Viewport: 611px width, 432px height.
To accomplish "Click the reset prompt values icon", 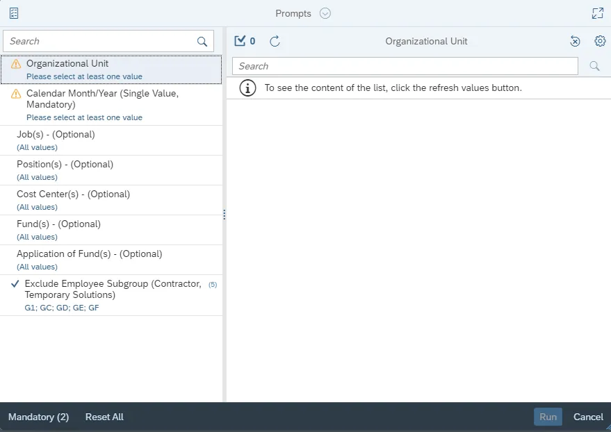I will (x=575, y=42).
